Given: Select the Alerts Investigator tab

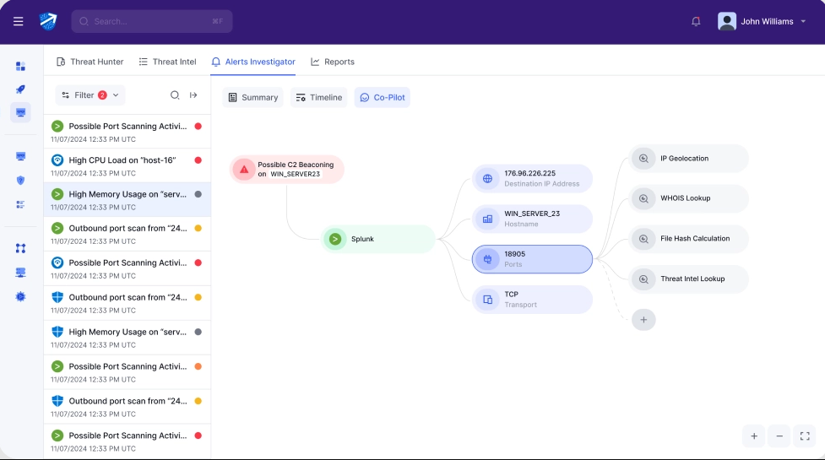Looking at the screenshot, I should (253, 62).
